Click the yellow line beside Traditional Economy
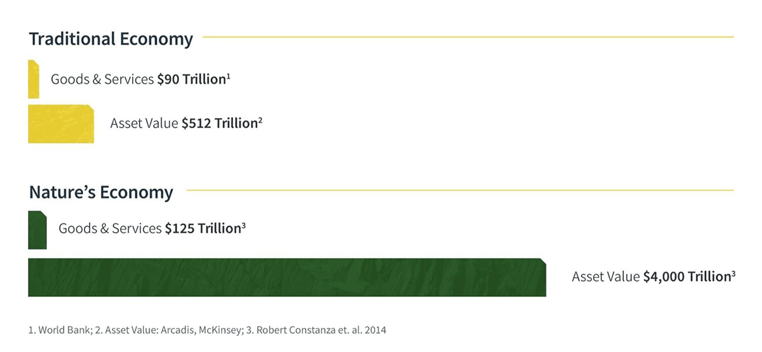The height and width of the screenshot is (352, 762). click(467, 37)
